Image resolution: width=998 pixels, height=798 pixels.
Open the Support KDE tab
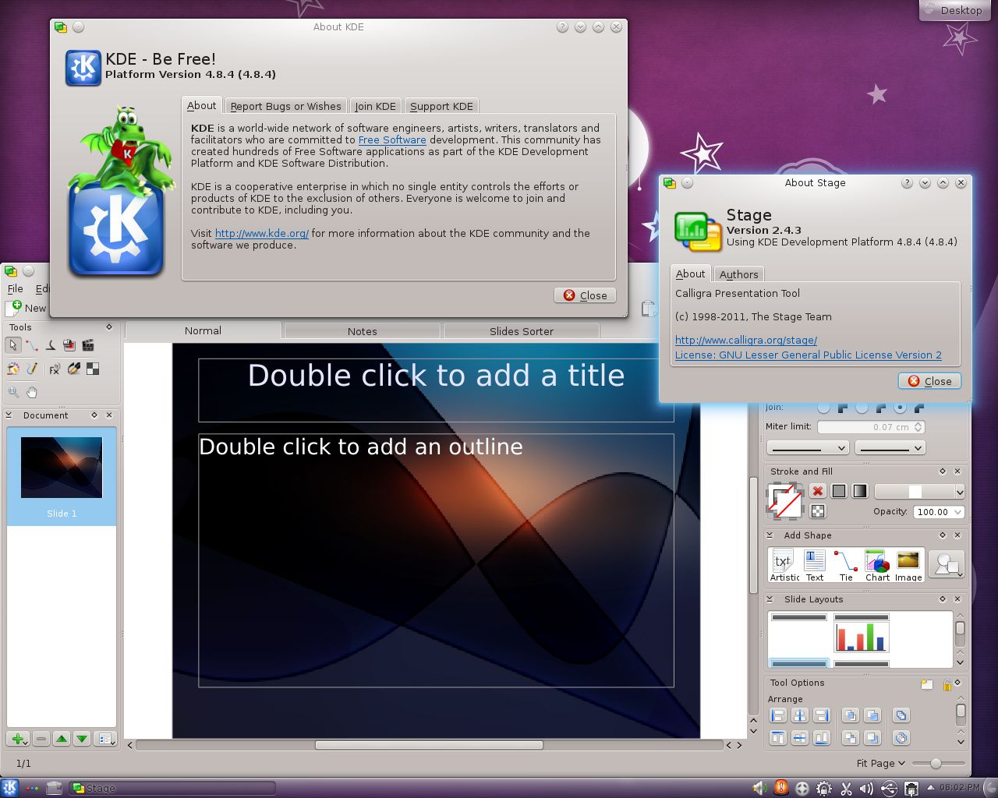pyautogui.click(x=441, y=106)
